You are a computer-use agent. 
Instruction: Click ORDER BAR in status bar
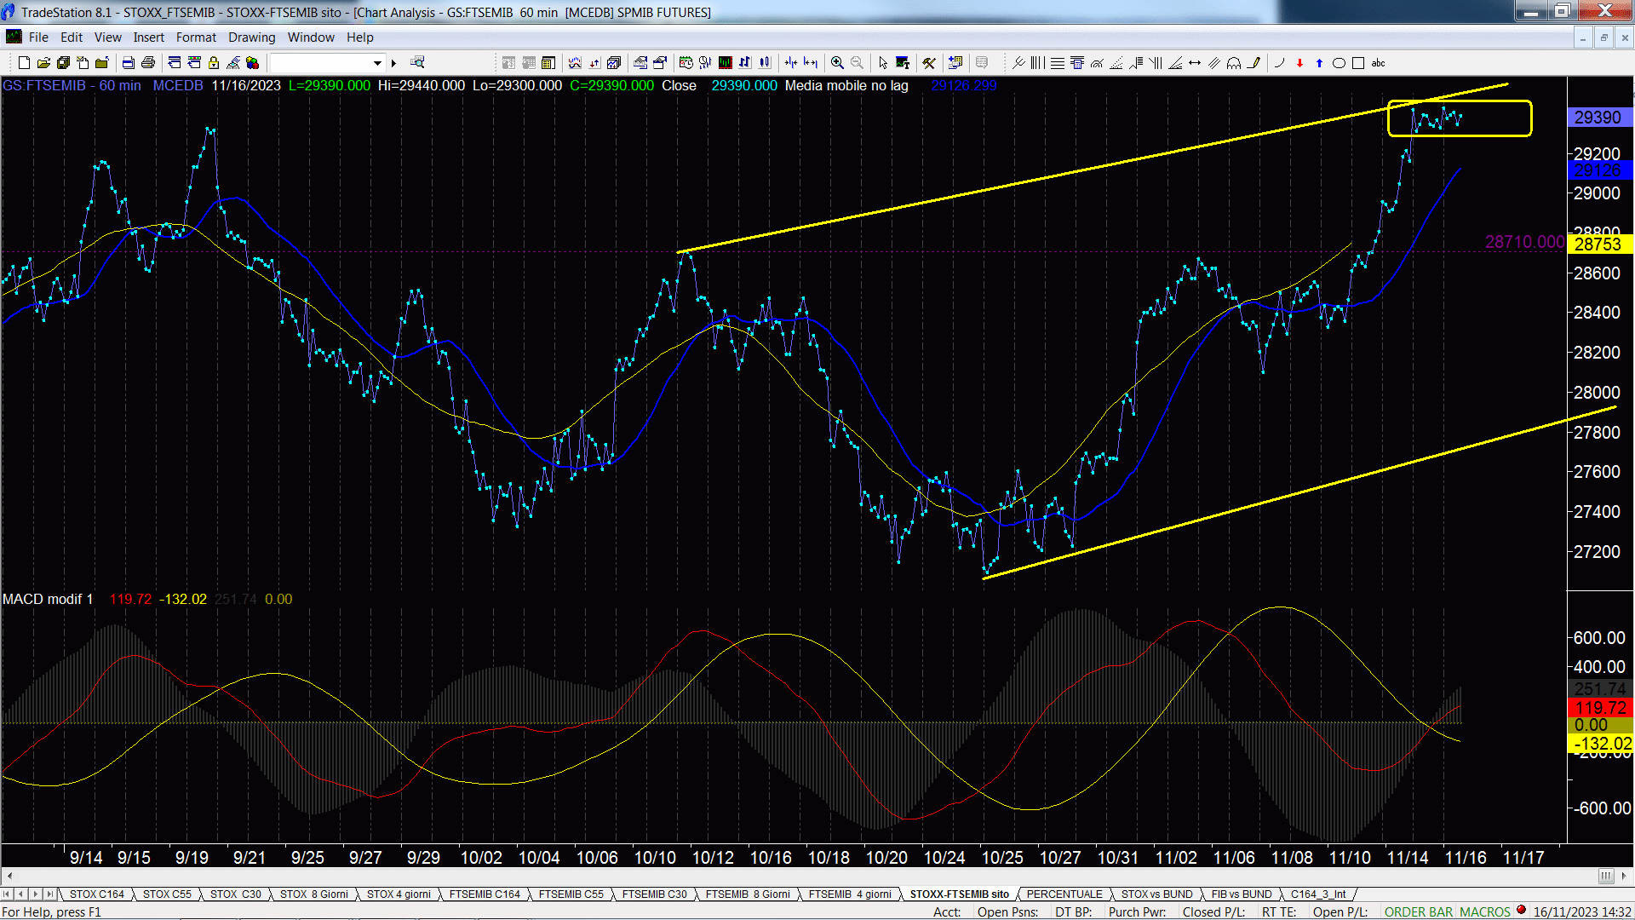point(1419,912)
